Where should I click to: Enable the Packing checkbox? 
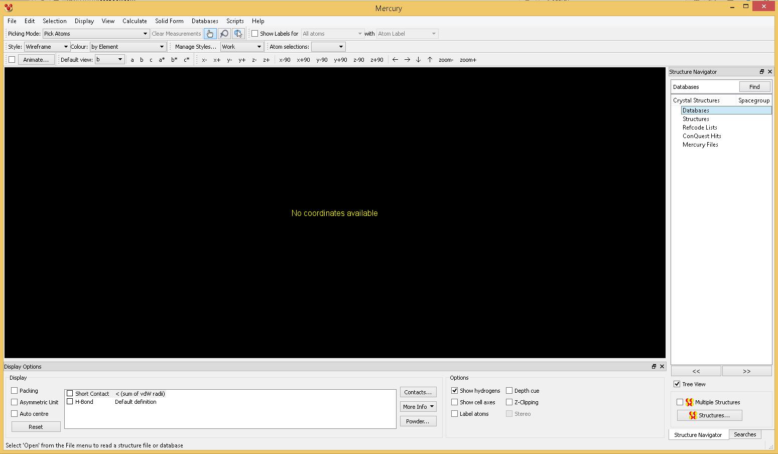click(15, 391)
